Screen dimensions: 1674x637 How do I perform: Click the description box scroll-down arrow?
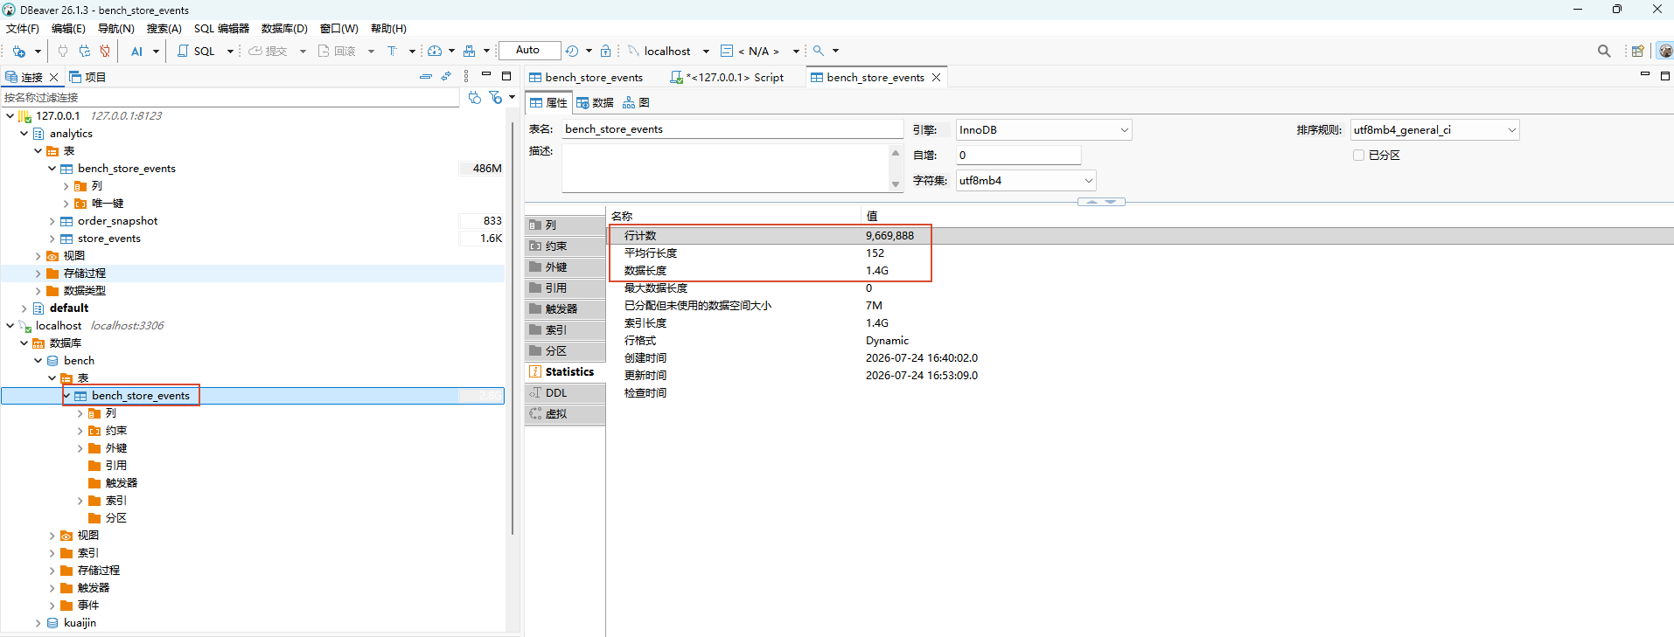pos(895,184)
